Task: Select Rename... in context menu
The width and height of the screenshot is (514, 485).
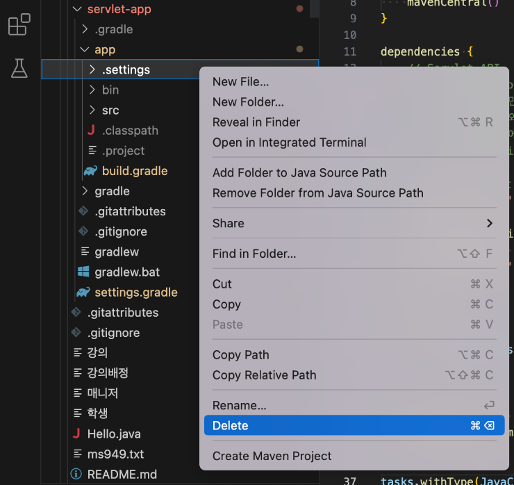Action: click(354, 405)
